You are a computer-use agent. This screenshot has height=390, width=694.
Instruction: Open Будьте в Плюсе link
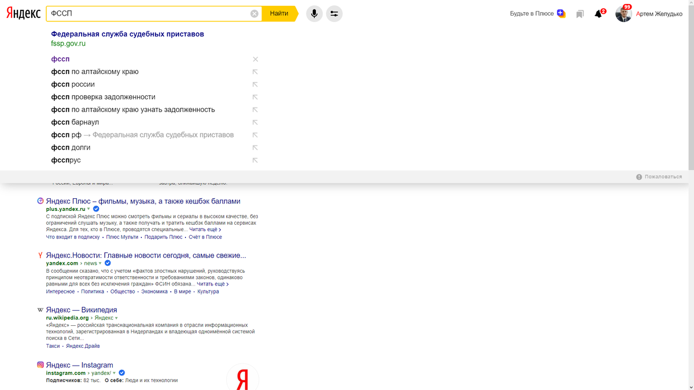[x=531, y=13]
